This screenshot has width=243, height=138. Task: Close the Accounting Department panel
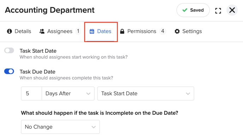[232, 10]
